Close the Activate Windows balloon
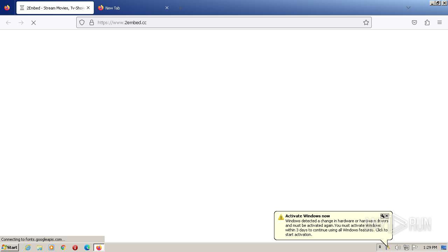Image resolution: width=448 pixels, height=252 pixels. tap(387, 216)
